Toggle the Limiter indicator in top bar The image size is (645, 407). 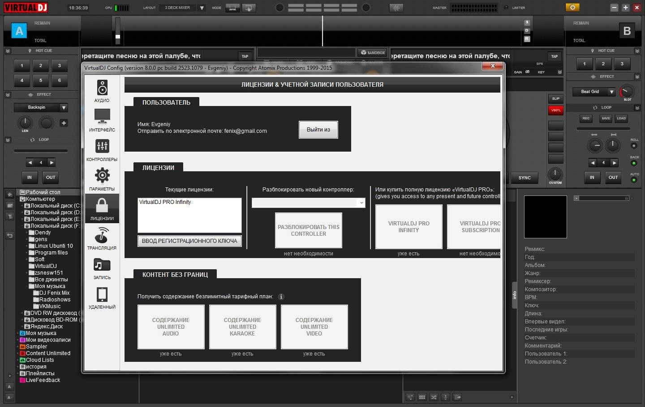(x=506, y=8)
